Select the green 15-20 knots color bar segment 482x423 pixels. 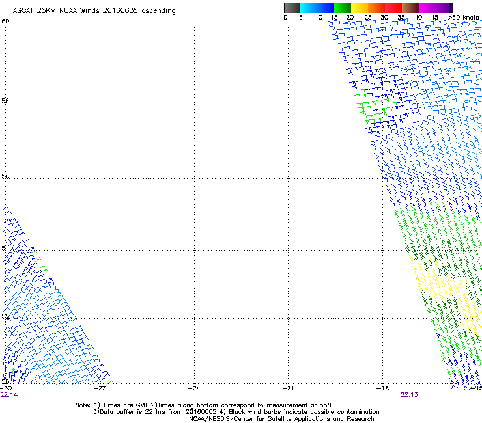click(x=343, y=8)
